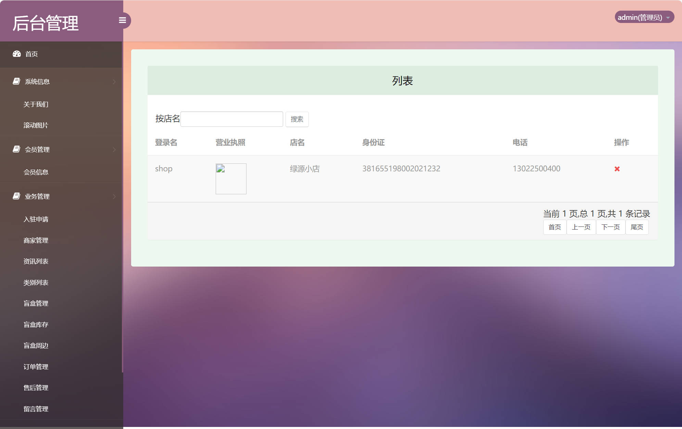Click the dropdown arrow next to admin(管理员)
Screen dimensions: 682x429
669,18
